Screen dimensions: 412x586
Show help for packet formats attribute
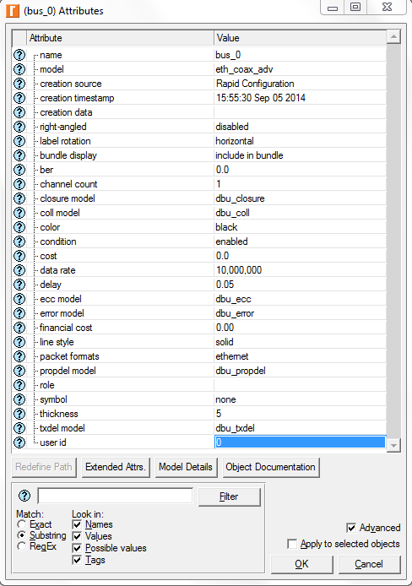(x=19, y=356)
